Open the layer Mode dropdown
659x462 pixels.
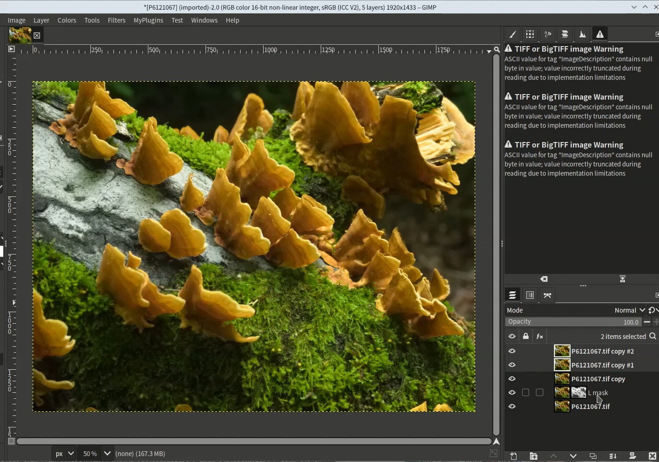click(629, 310)
